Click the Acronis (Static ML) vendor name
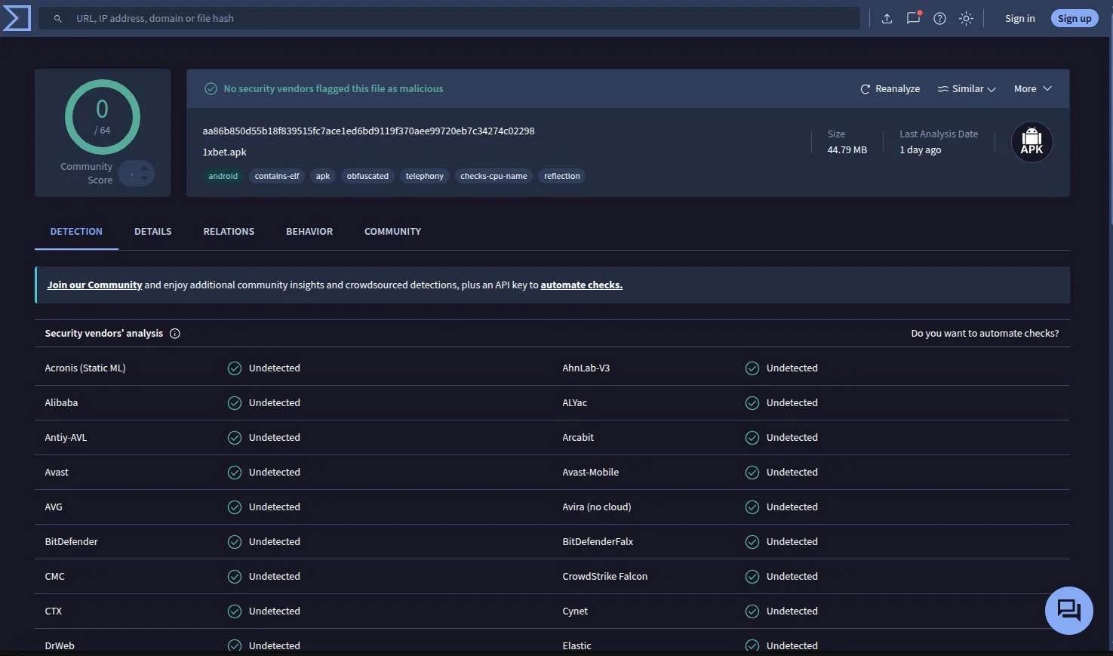 (x=85, y=368)
